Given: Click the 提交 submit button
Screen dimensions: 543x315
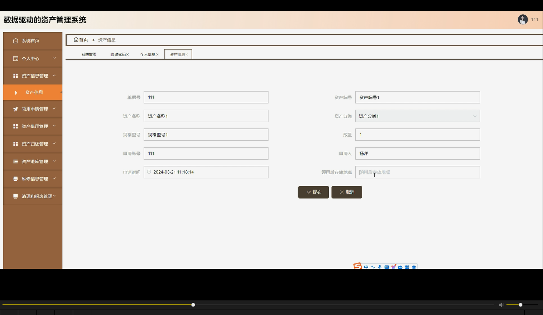Looking at the screenshot, I should [313, 192].
